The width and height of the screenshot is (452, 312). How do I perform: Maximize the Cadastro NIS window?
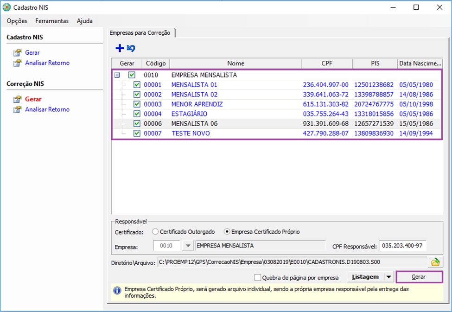[x=416, y=7]
